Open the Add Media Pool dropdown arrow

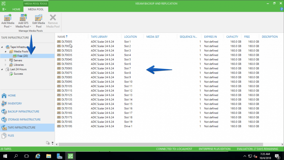tap(11, 27)
